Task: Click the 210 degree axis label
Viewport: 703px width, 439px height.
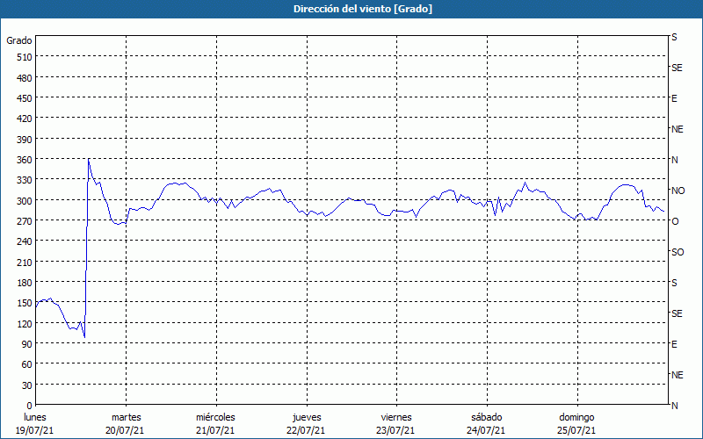Action: pos(25,262)
